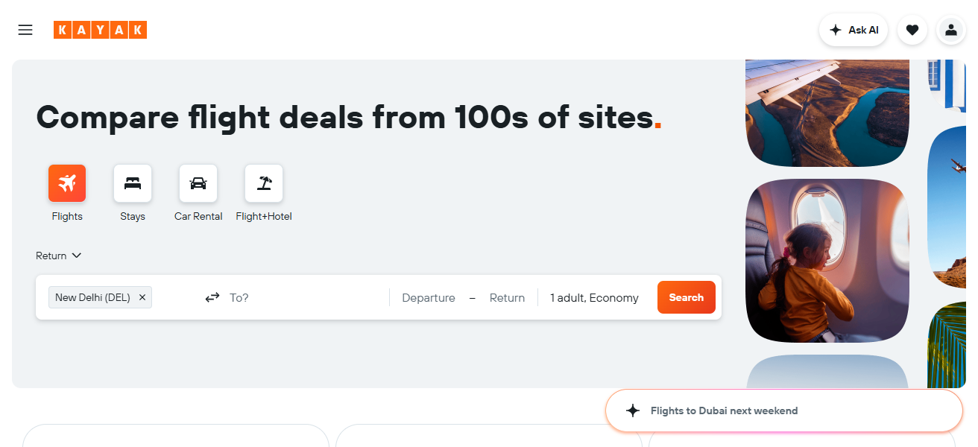Click the girl at airplane window photo
Screen dimensions: 978x447
tap(827, 261)
